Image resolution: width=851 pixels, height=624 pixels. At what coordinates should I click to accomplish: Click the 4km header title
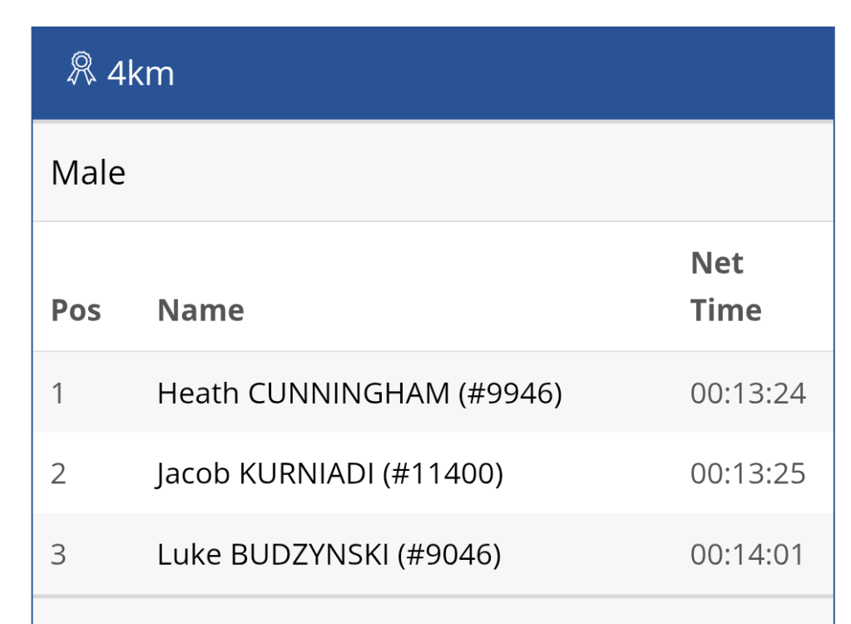click(x=141, y=74)
